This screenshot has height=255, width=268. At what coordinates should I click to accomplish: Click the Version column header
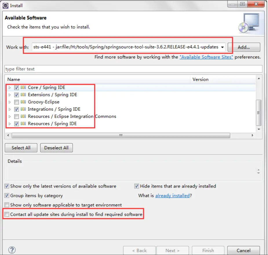223,79
